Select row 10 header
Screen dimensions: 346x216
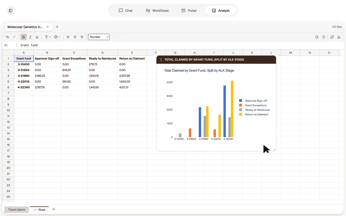pos(8,110)
